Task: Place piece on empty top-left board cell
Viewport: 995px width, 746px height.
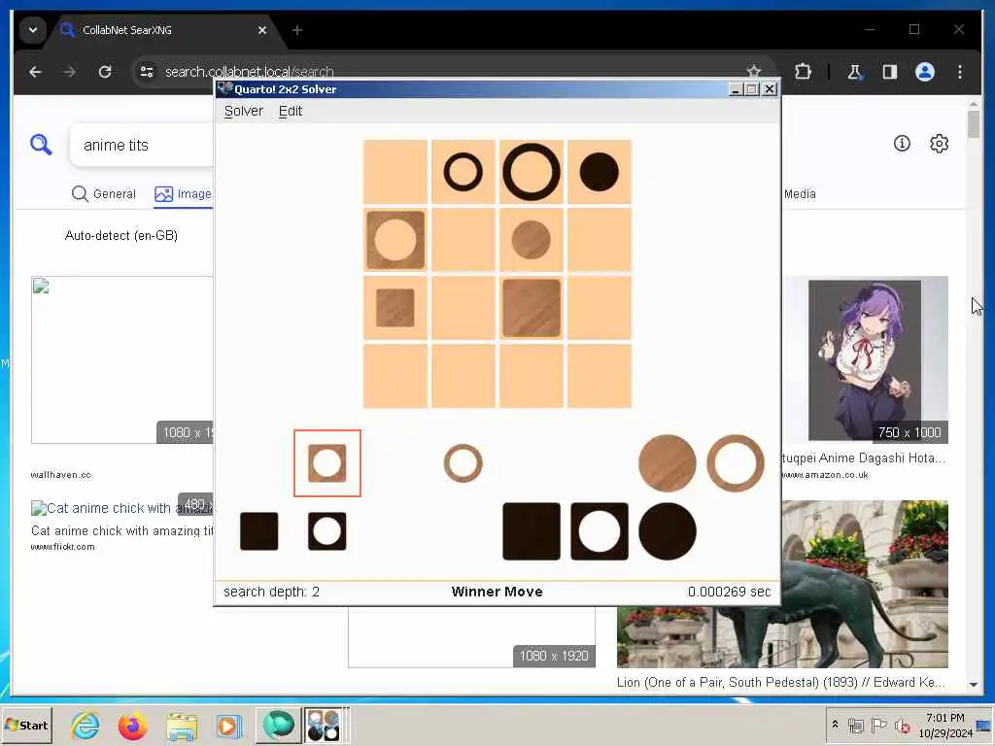Action: point(395,172)
